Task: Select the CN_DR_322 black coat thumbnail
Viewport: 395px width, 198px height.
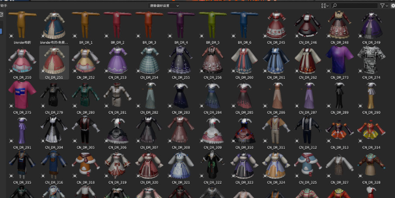Action: pos(213,165)
